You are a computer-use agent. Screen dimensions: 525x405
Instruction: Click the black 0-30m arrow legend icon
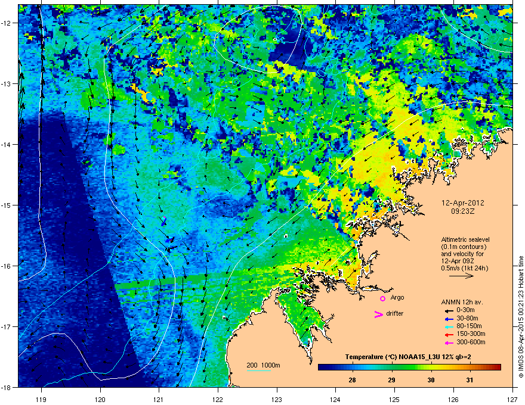click(x=449, y=311)
